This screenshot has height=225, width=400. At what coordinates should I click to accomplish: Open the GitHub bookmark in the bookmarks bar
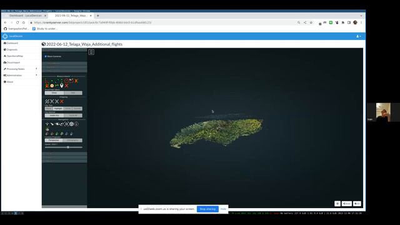(x=16, y=29)
